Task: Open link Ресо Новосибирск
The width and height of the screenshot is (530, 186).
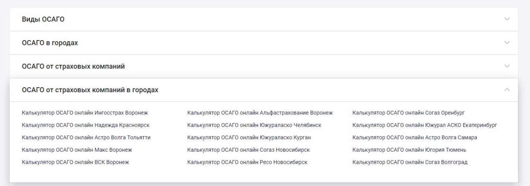Action: [247, 162]
